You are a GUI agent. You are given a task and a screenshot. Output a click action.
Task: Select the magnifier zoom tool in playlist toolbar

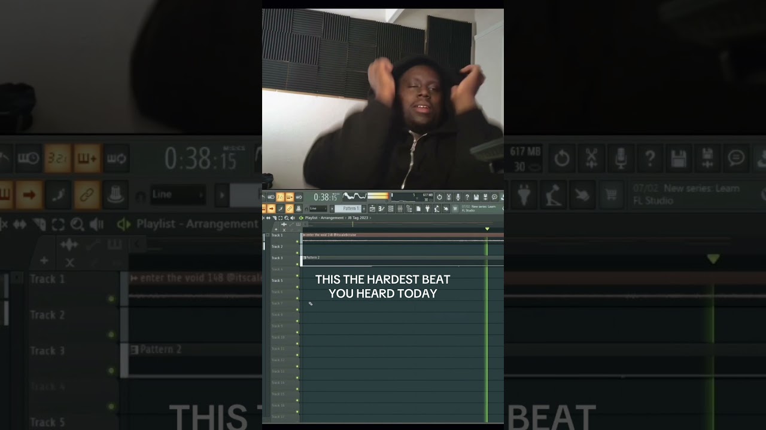point(287,218)
